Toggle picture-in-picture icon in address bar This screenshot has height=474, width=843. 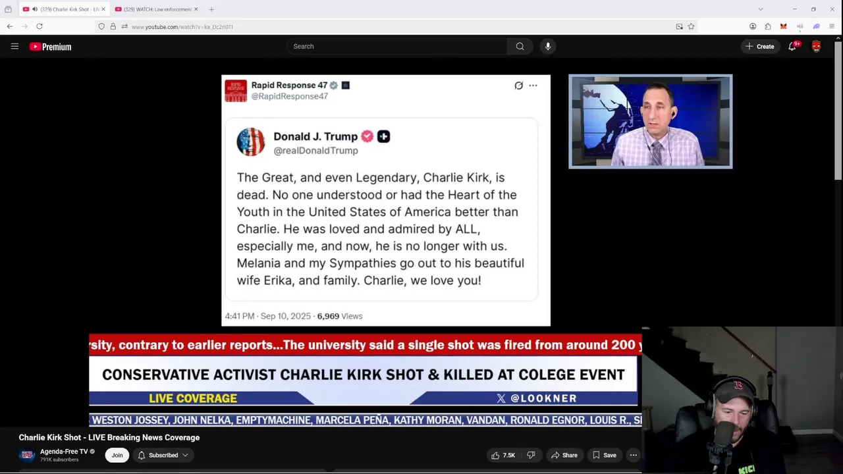point(679,26)
